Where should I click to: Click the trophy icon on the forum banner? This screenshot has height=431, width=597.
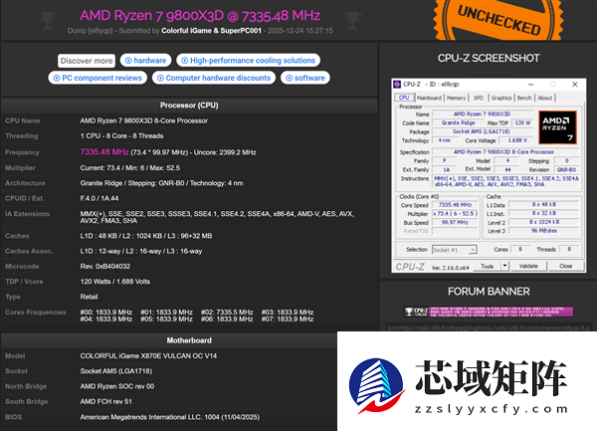[409, 312]
